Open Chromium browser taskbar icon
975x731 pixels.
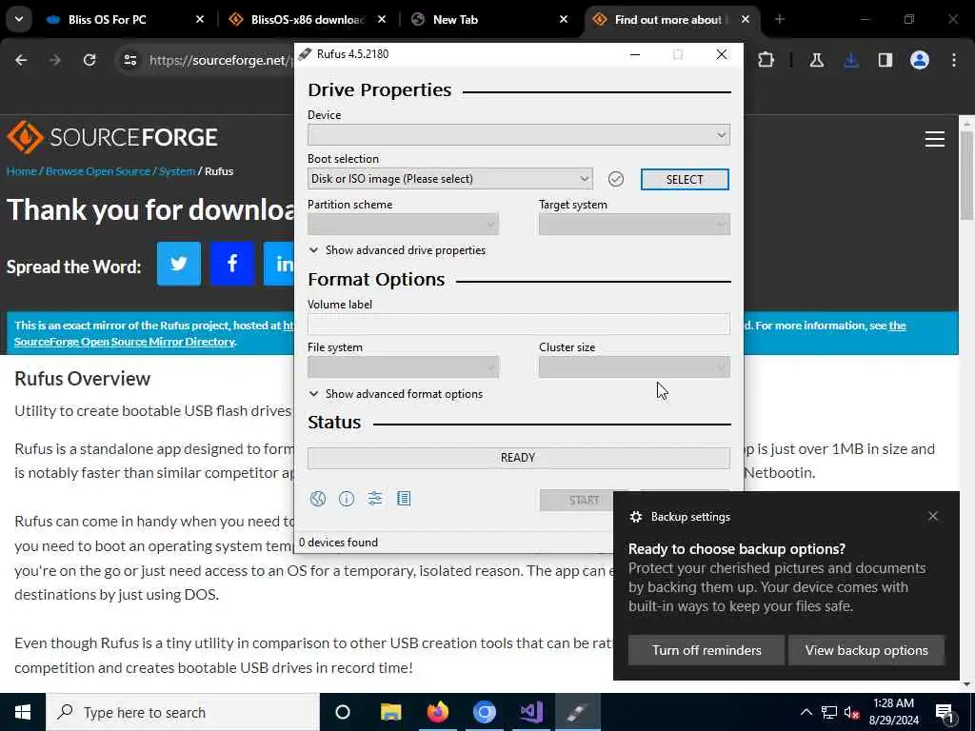click(x=485, y=712)
